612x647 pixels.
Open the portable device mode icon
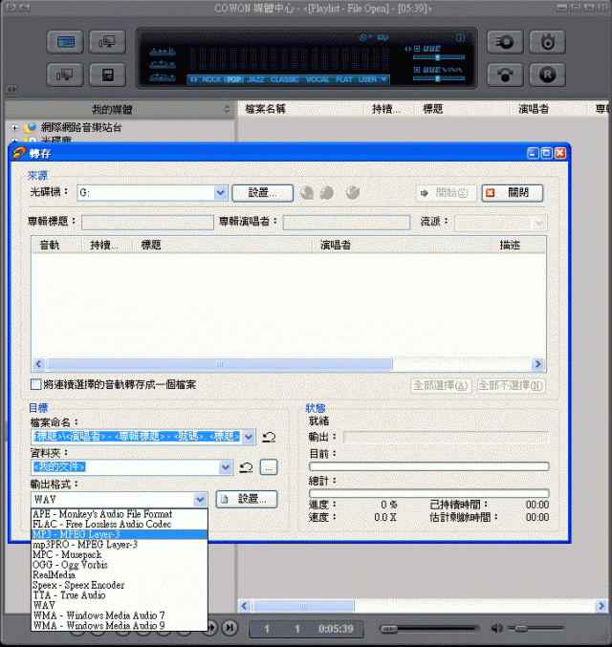[107, 75]
